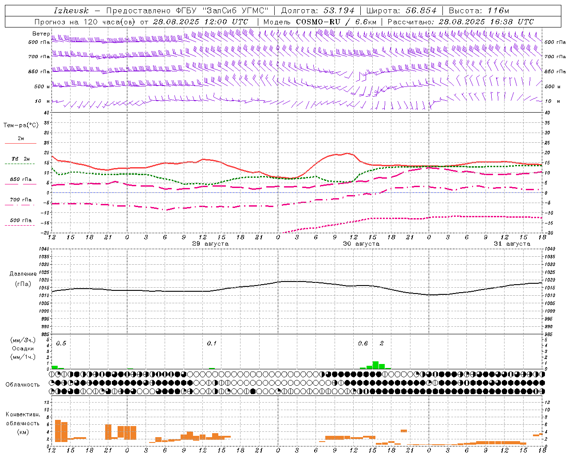Click the calculation time 16:38 UTC
Image resolution: width=568 pixels, height=454 pixels.
[x=512, y=22]
